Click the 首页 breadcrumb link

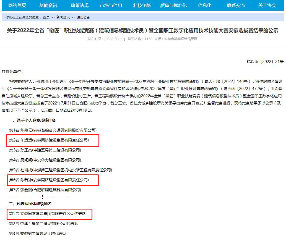tap(46, 17)
